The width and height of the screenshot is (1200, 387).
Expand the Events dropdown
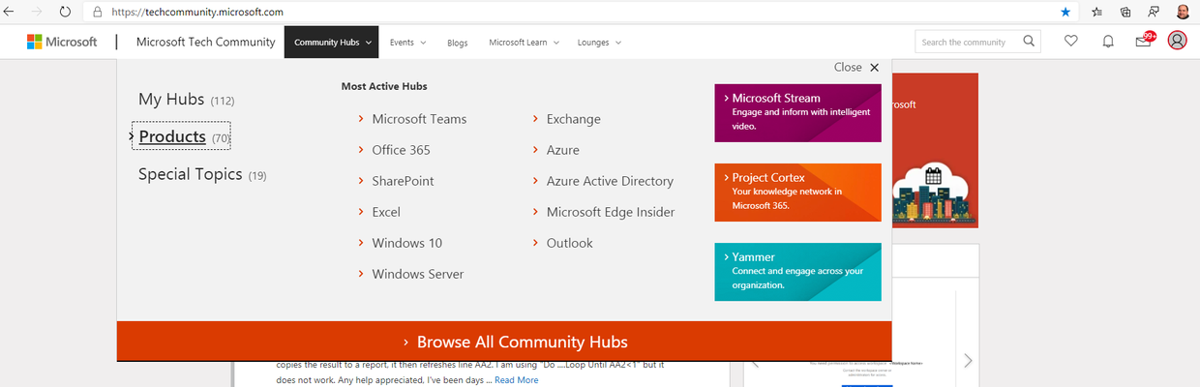coord(407,43)
